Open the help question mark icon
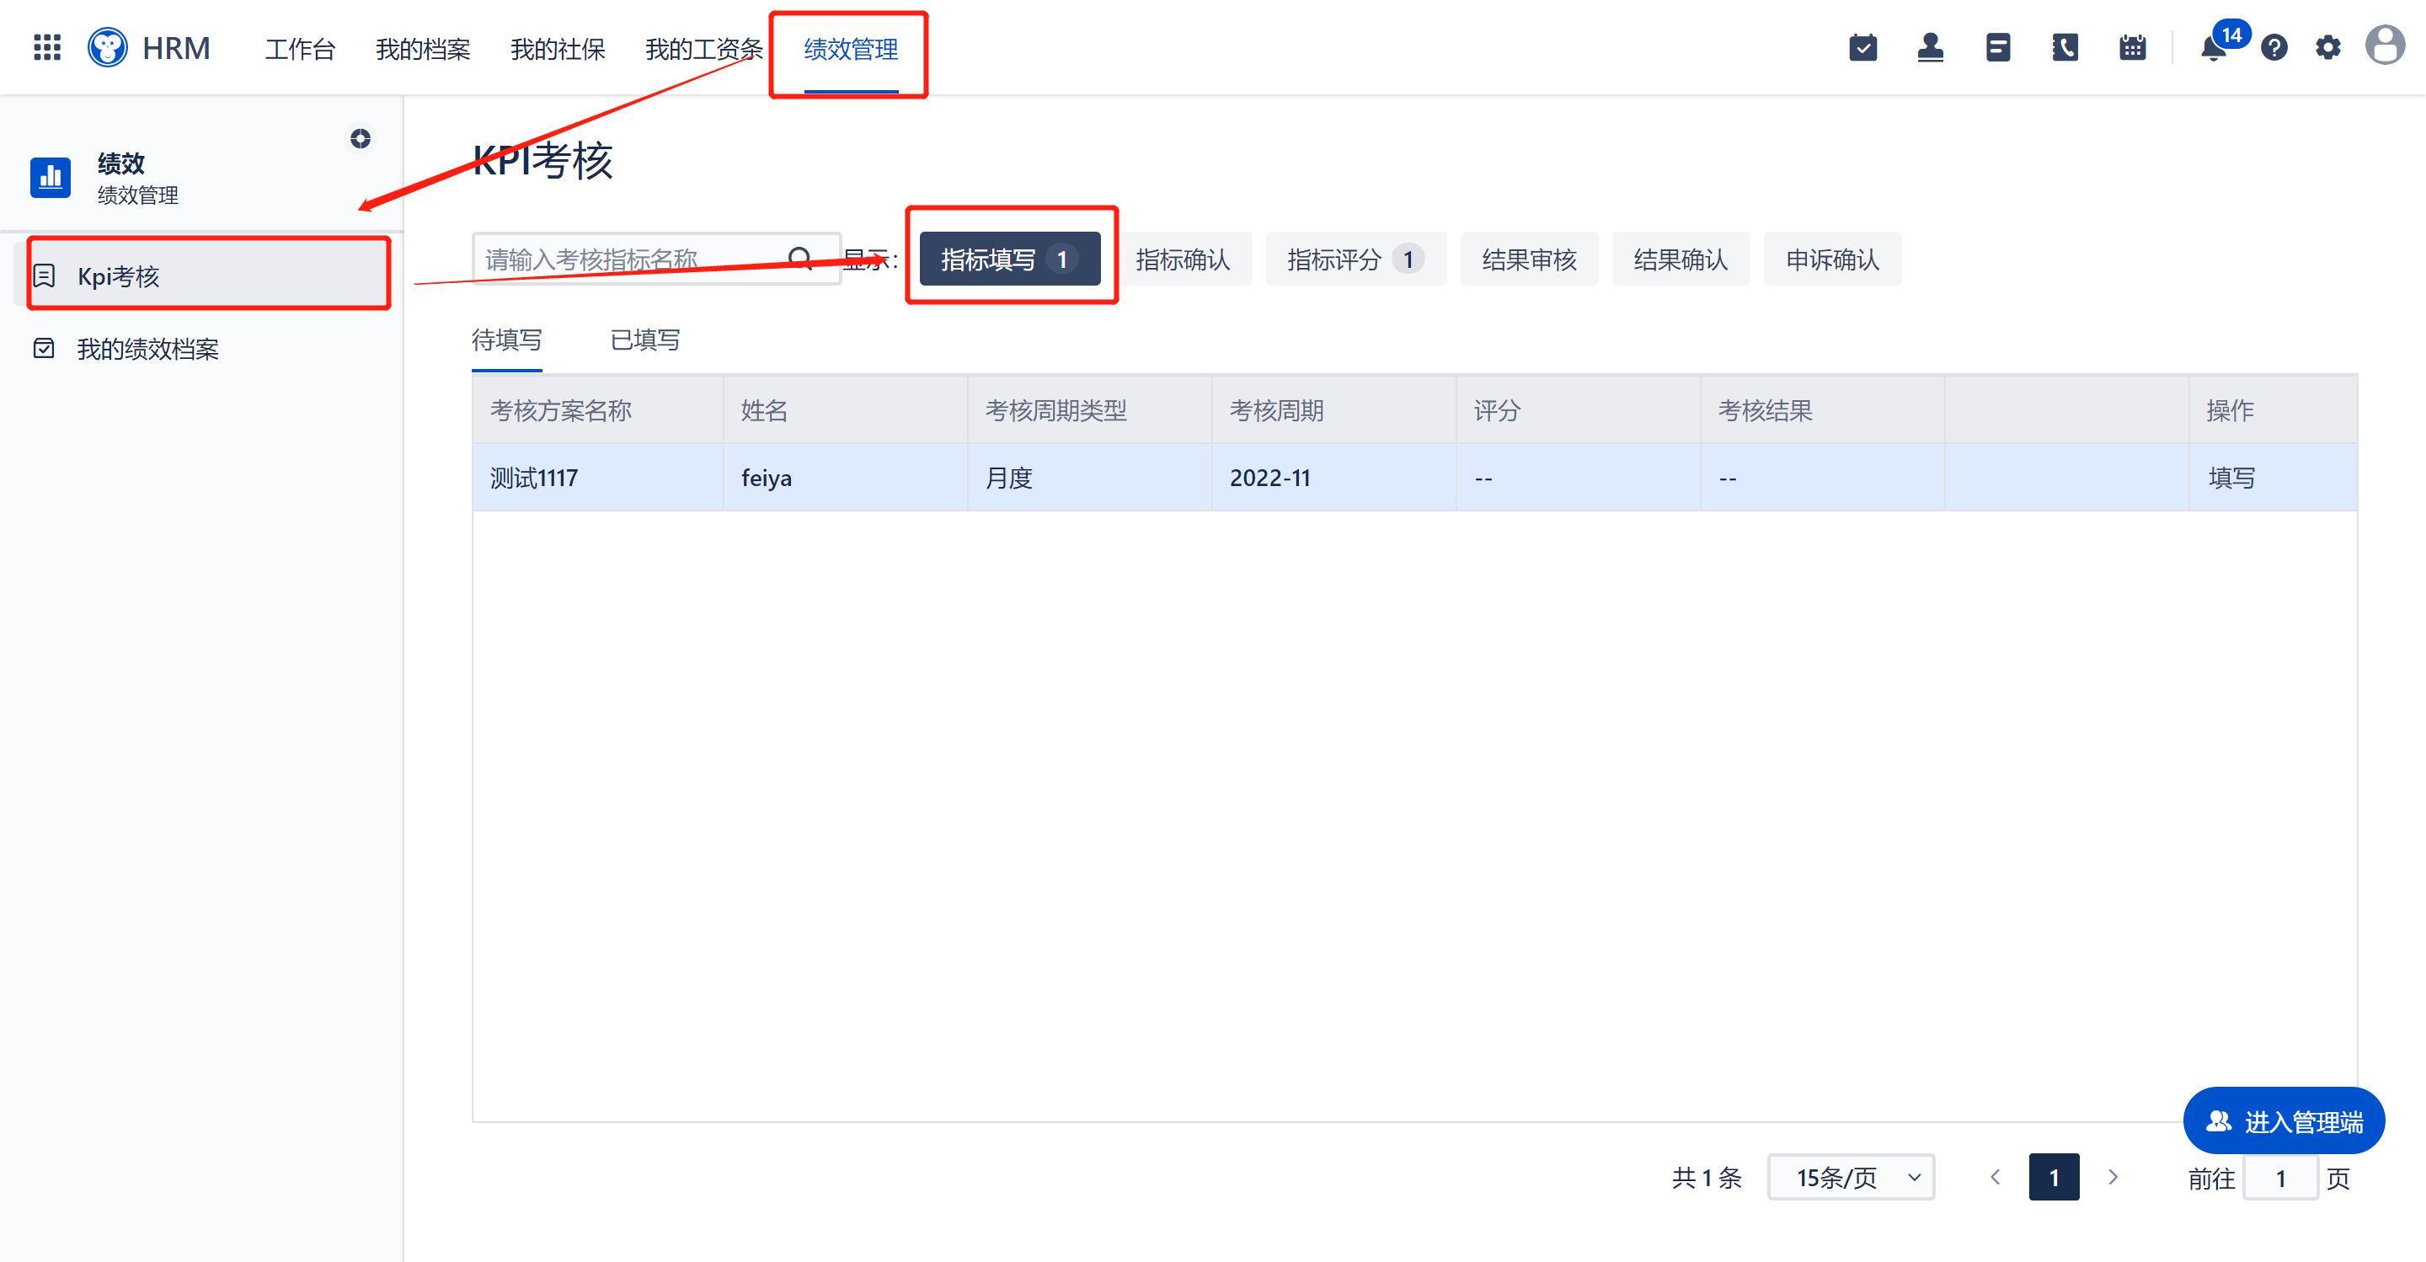Viewport: 2426px width, 1262px height. coord(2274,47)
